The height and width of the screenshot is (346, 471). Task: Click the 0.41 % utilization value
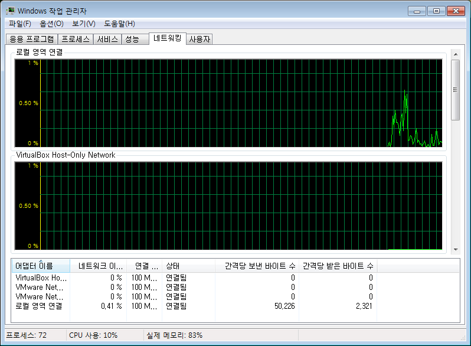(112, 306)
